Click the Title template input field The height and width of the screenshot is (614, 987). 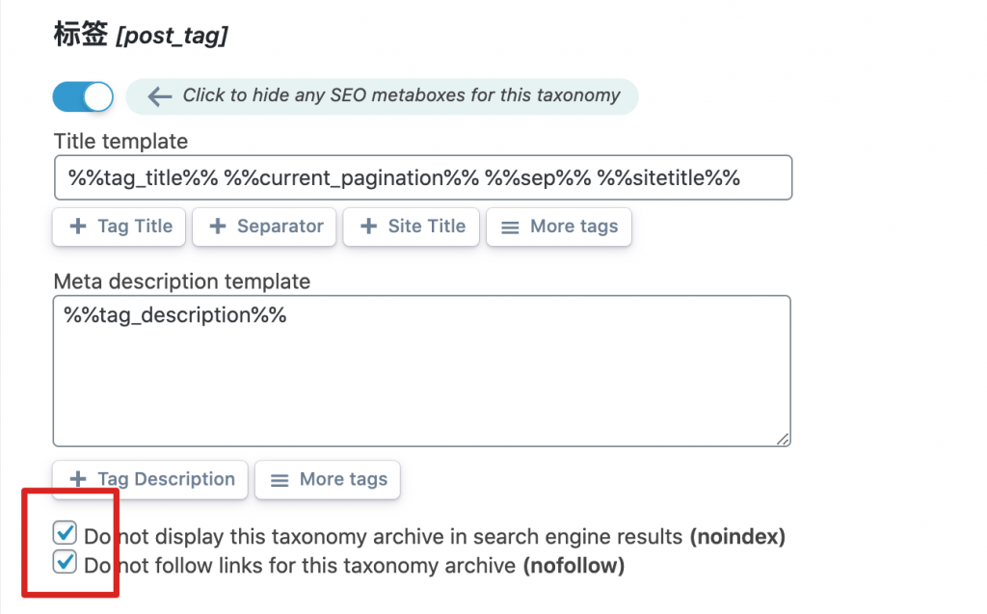422,177
